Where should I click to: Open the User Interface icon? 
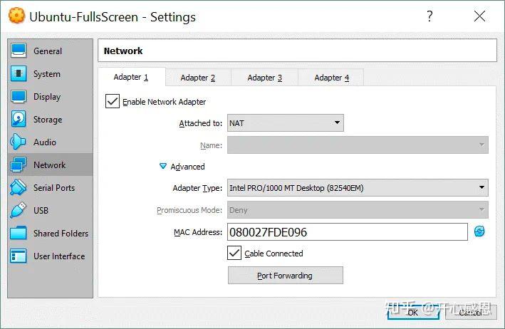(19, 256)
